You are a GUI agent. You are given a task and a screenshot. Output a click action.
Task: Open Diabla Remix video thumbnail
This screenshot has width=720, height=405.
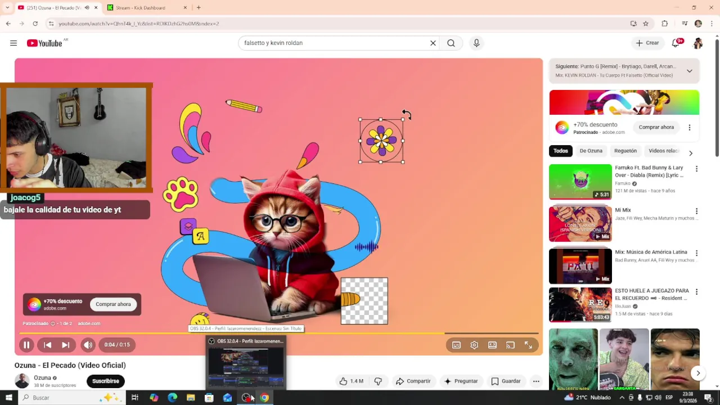pyautogui.click(x=580, y=182)
